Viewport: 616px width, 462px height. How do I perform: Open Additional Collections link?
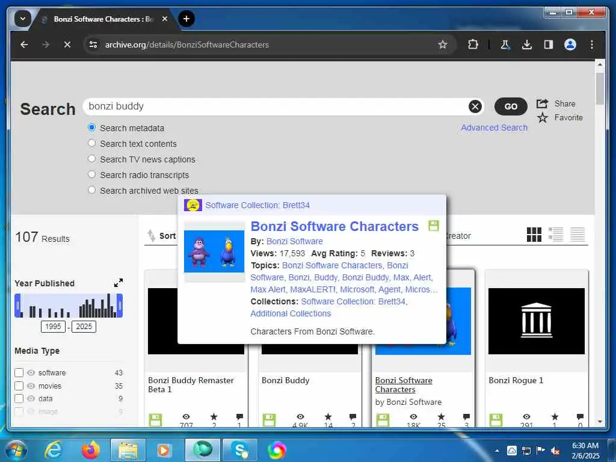pyautogui.click(x=291, y=313)
